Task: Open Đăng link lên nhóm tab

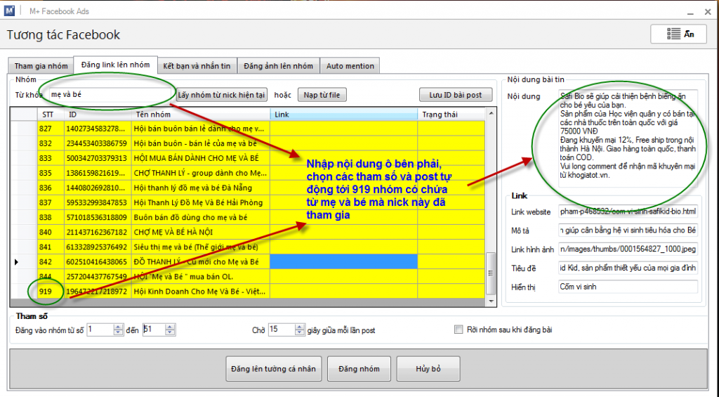Action: (116, 65)
